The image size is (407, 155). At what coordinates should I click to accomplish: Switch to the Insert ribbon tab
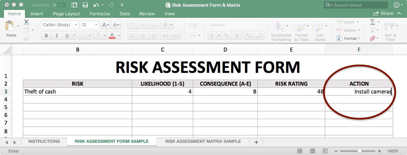tap(37, 14)
